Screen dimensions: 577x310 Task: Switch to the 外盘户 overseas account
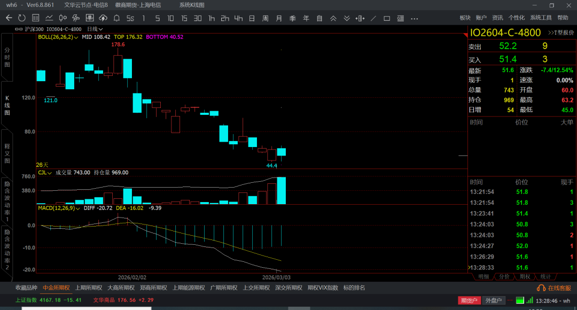pyautogui.click(x=493, y=300)
